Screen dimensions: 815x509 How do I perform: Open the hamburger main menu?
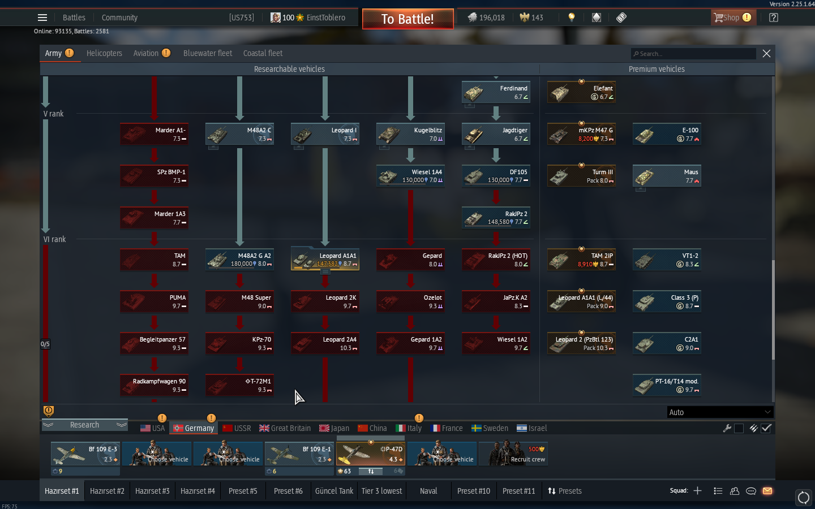tap(42, 18)
